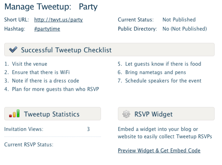Open the twvt.us/party short URL

59,20
